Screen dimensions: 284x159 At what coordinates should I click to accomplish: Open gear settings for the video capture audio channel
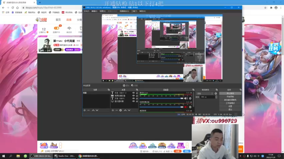tap(190, 107)
